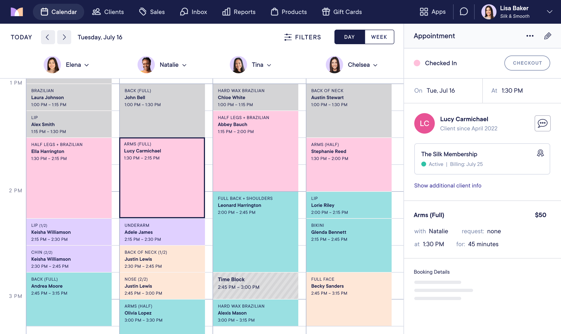This screenshot has width=561, height=334.
Task: Expand Chelsea's staff dropdown
Action: [375, 65]
